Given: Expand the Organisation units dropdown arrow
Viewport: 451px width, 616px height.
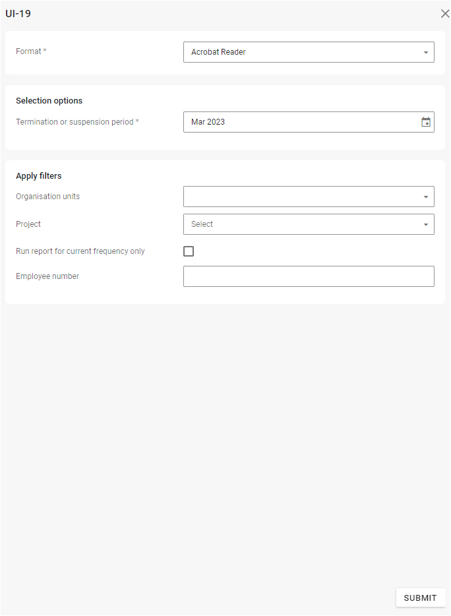Looking at the screenshot, I should pyautogui.click(x=425, y=197).
